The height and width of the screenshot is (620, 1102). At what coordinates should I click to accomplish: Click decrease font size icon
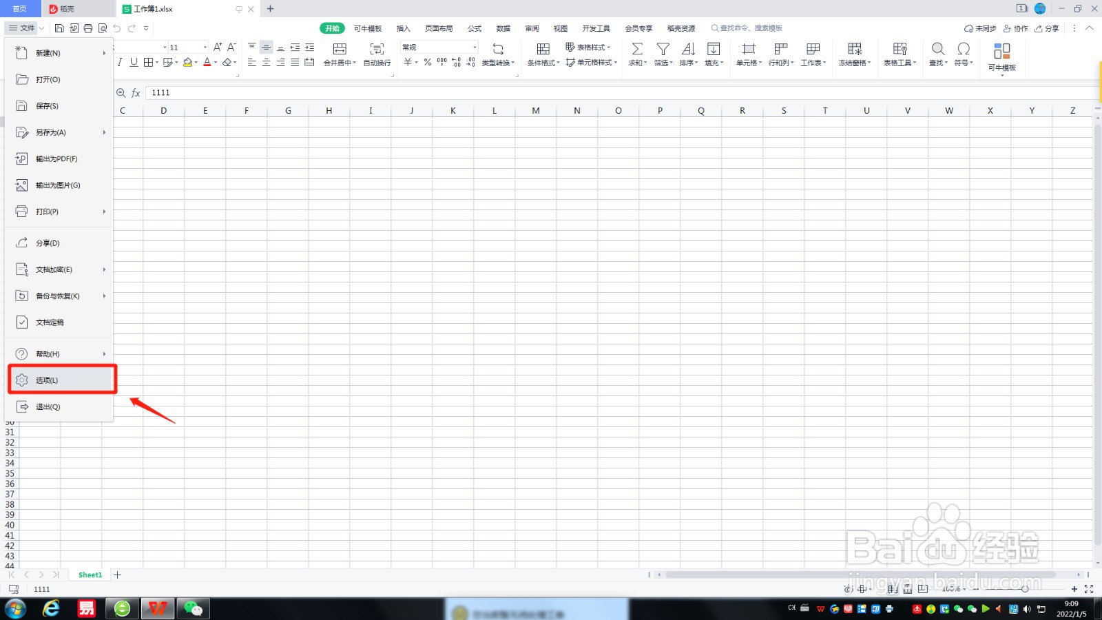coord(231,47)
